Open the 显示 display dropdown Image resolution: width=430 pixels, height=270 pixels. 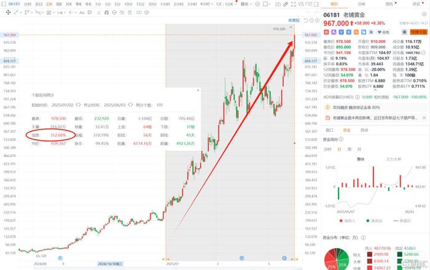tap(246, 4)
